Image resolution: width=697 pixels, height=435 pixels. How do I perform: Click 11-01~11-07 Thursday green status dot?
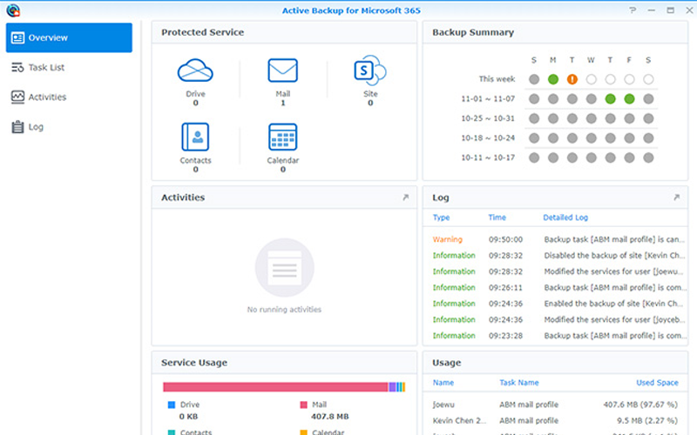[x=611, y=99]
